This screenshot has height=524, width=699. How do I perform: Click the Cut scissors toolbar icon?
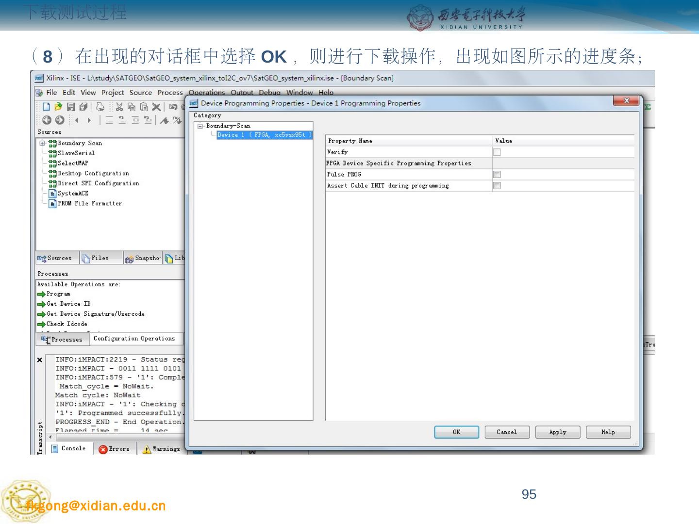(119, 107)
